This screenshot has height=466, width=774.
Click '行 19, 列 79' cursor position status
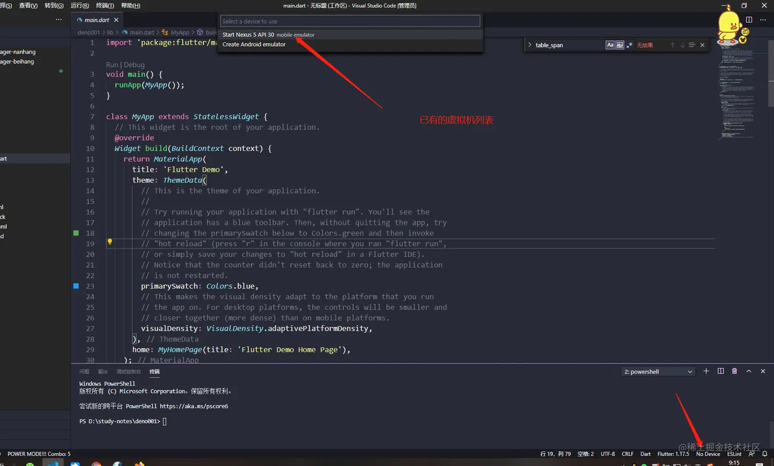(555, 454)
